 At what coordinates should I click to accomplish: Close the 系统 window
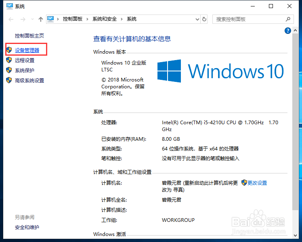click(289, 6)
